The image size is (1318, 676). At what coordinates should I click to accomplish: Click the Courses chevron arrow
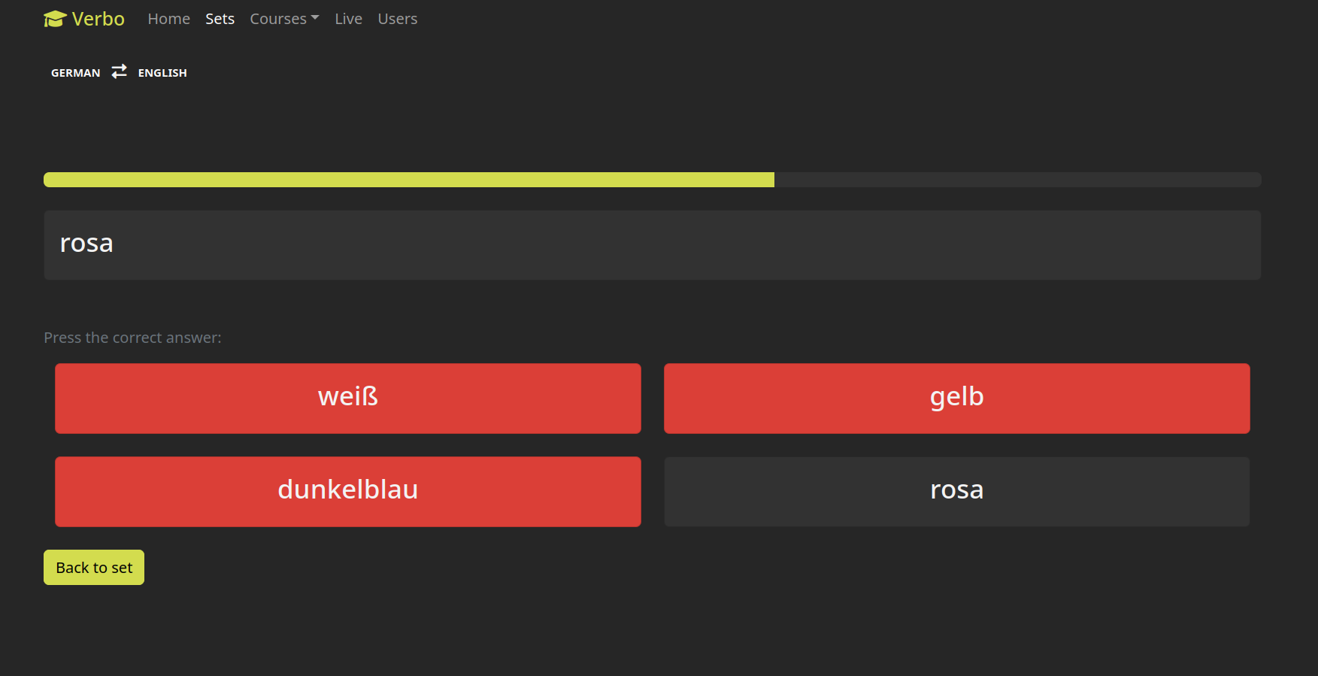pos(315,17)
